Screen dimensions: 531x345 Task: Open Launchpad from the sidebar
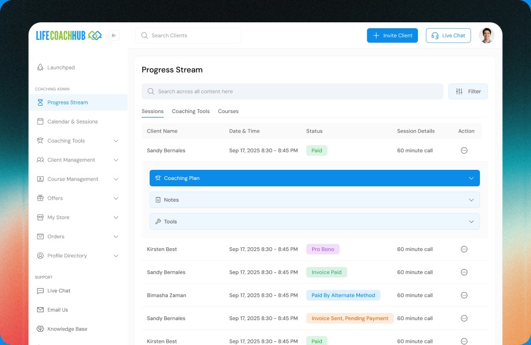click(x=61, y=67)
